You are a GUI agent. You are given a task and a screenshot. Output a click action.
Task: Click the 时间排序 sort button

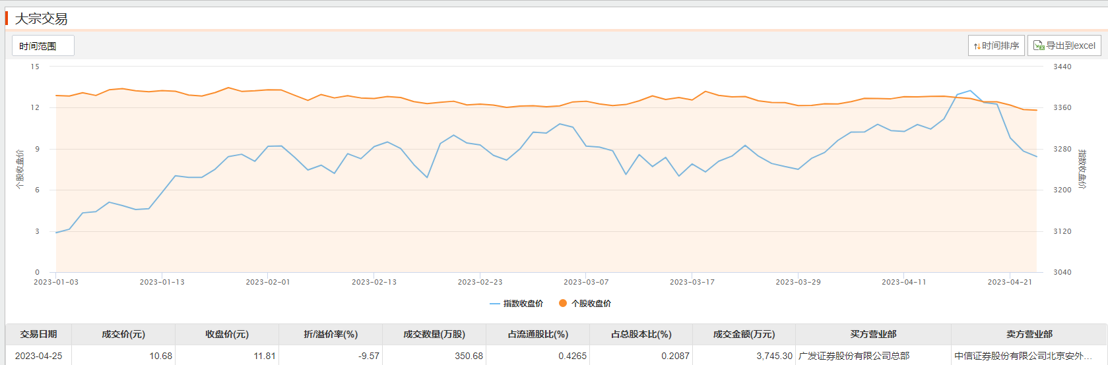point(996,45)
